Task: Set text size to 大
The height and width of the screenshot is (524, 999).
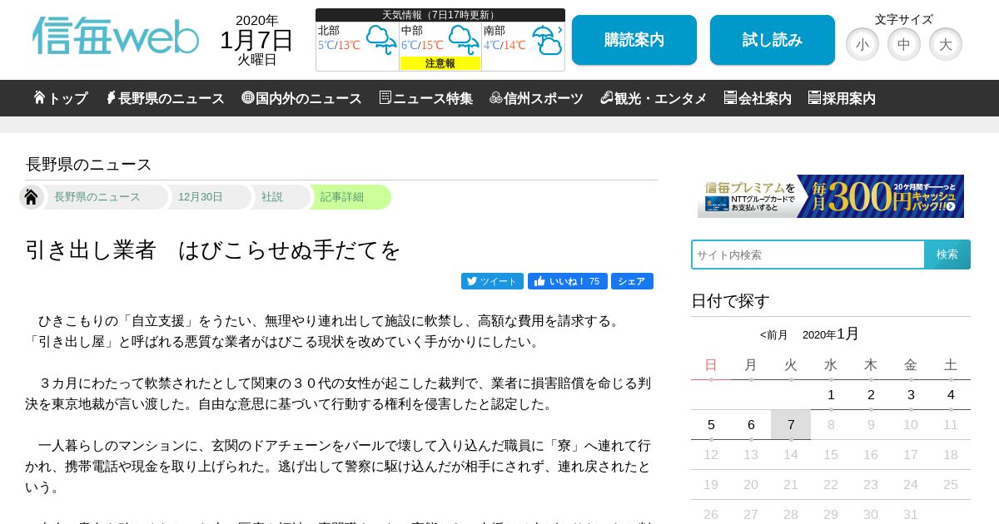Action: point(946,44)
